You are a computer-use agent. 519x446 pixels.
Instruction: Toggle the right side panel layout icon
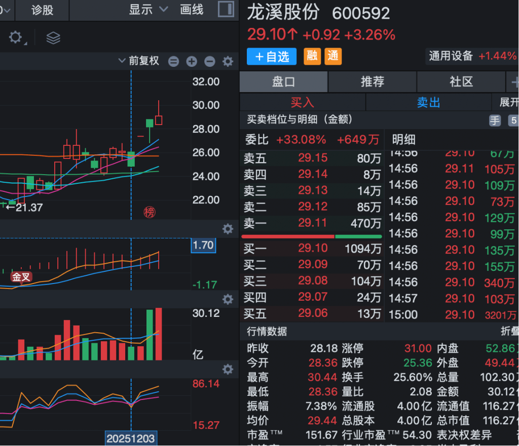pyautogui.click(x=226, y=9)
